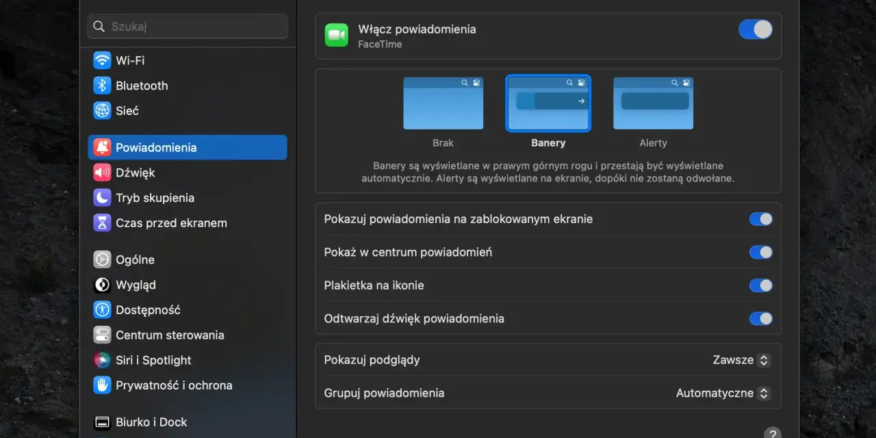The height and width of the screenshot is (438, 876).
Task: Open the Grupuj powiadomienia Automatyczne dropdown
Action: point(723,393)
